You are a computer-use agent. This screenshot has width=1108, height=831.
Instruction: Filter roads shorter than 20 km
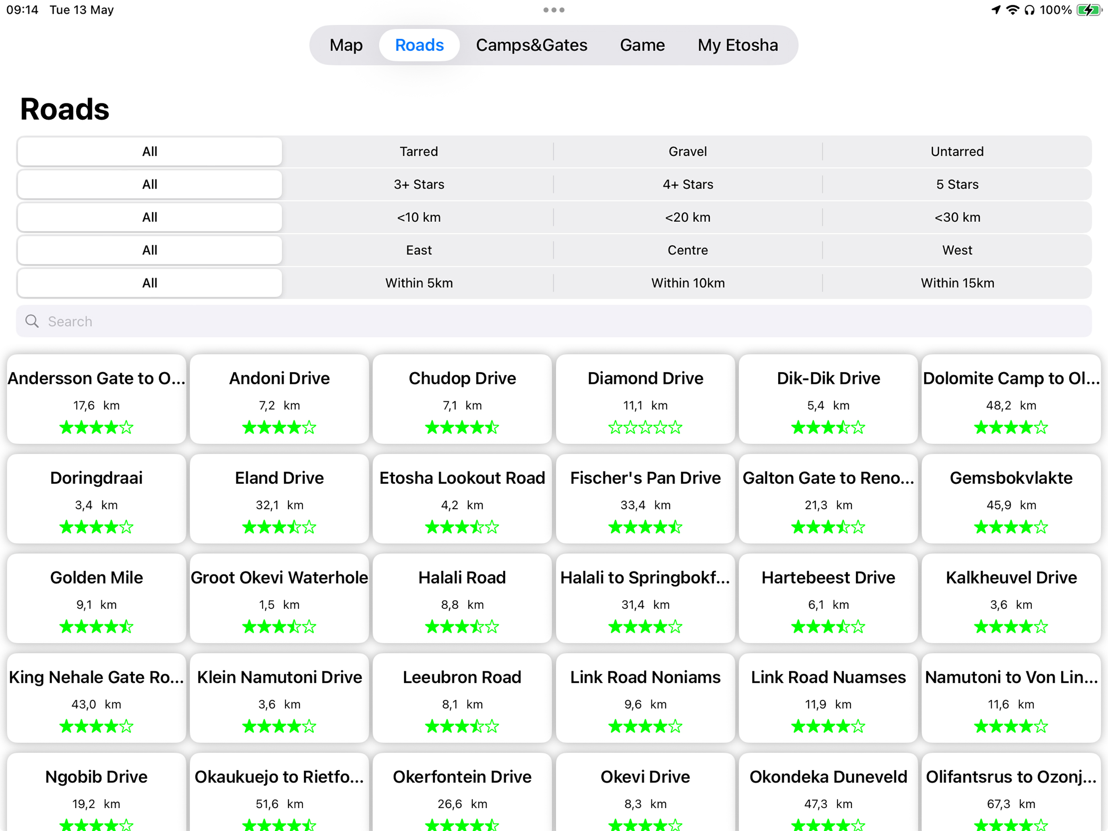(688, 217)
